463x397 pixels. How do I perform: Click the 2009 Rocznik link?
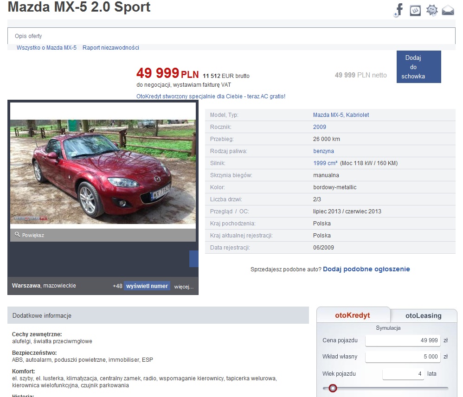pos(320,127)
